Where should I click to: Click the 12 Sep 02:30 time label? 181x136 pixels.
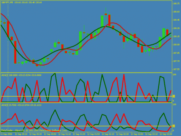(123, 134)
